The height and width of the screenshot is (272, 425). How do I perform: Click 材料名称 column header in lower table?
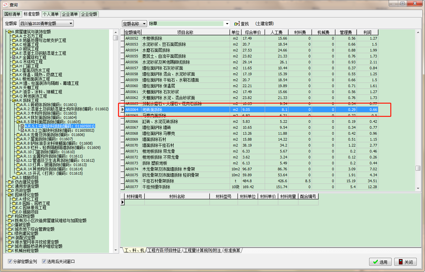[177, 196]
